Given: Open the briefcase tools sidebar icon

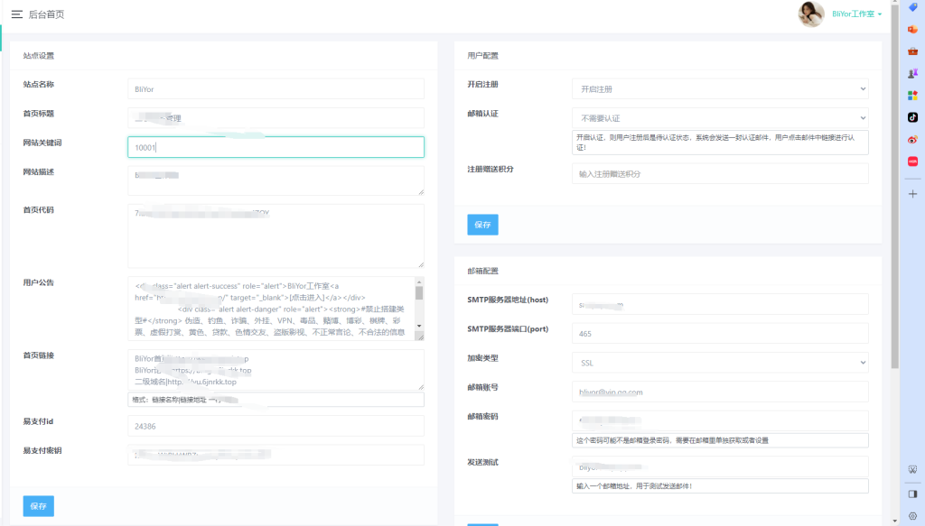Looking at the screenshot, I should point(912,51).
